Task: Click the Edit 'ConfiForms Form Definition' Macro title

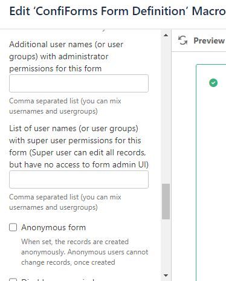Action: click(x=117, y=11)
